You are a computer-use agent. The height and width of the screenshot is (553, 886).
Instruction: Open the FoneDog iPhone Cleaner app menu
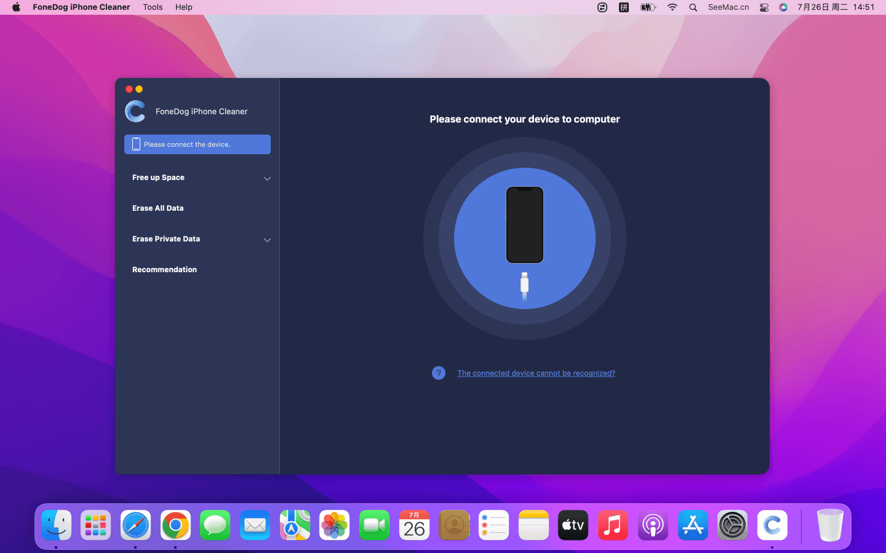[81, 7]
